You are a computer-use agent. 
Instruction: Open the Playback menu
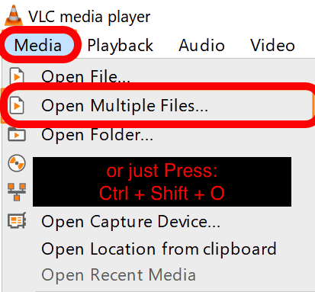click(121, 46)
